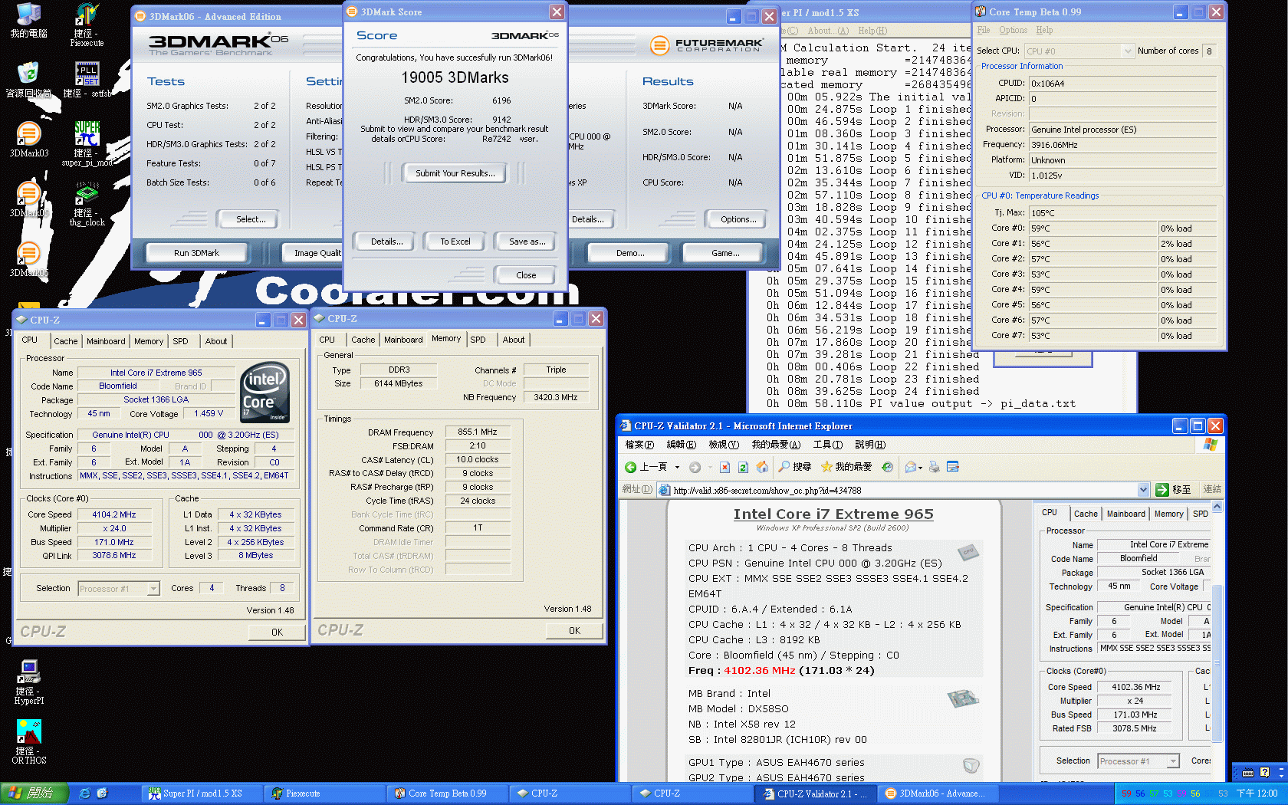Image resolution: width=1288 pixels, height=805 pixels.
Task: Expand the validator page Processor dropdown
Action: pyautogui.click(x=1173, y=761)
